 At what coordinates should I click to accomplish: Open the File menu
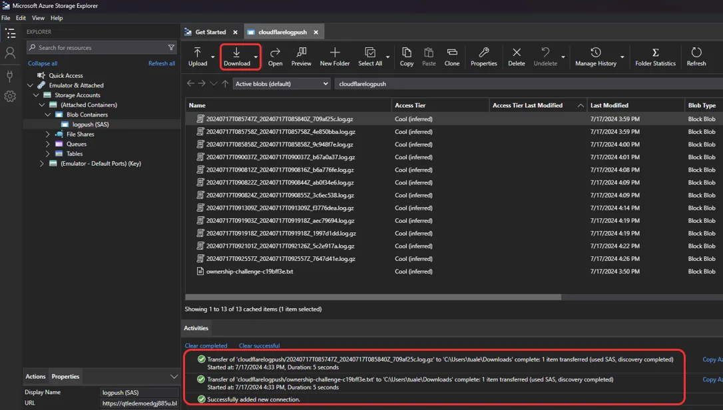point(5,18)
